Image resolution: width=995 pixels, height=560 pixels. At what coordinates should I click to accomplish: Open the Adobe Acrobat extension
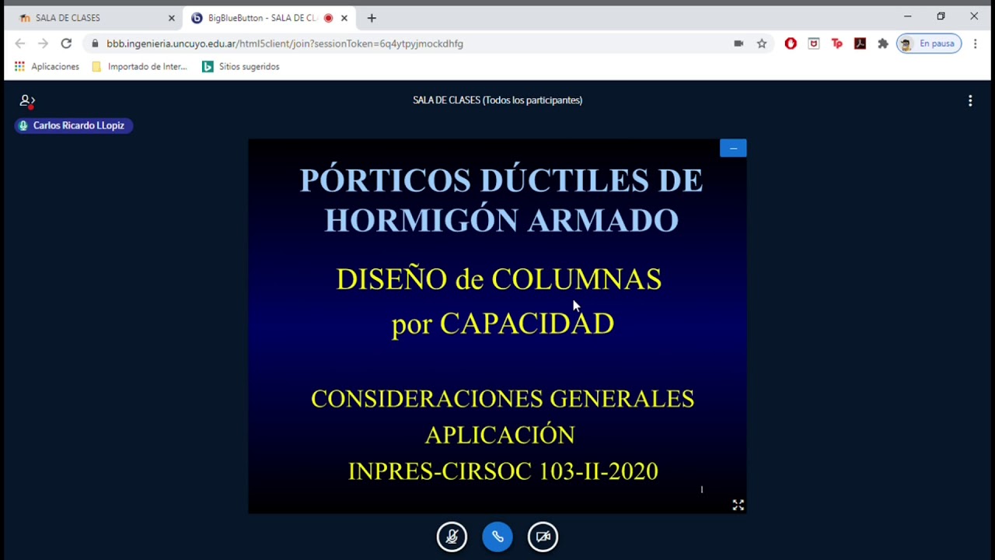860,44
